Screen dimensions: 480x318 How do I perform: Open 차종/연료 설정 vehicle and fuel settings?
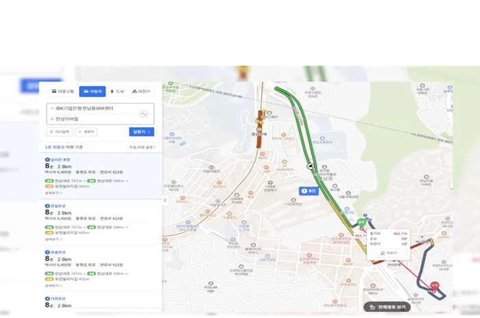[143, 147]
